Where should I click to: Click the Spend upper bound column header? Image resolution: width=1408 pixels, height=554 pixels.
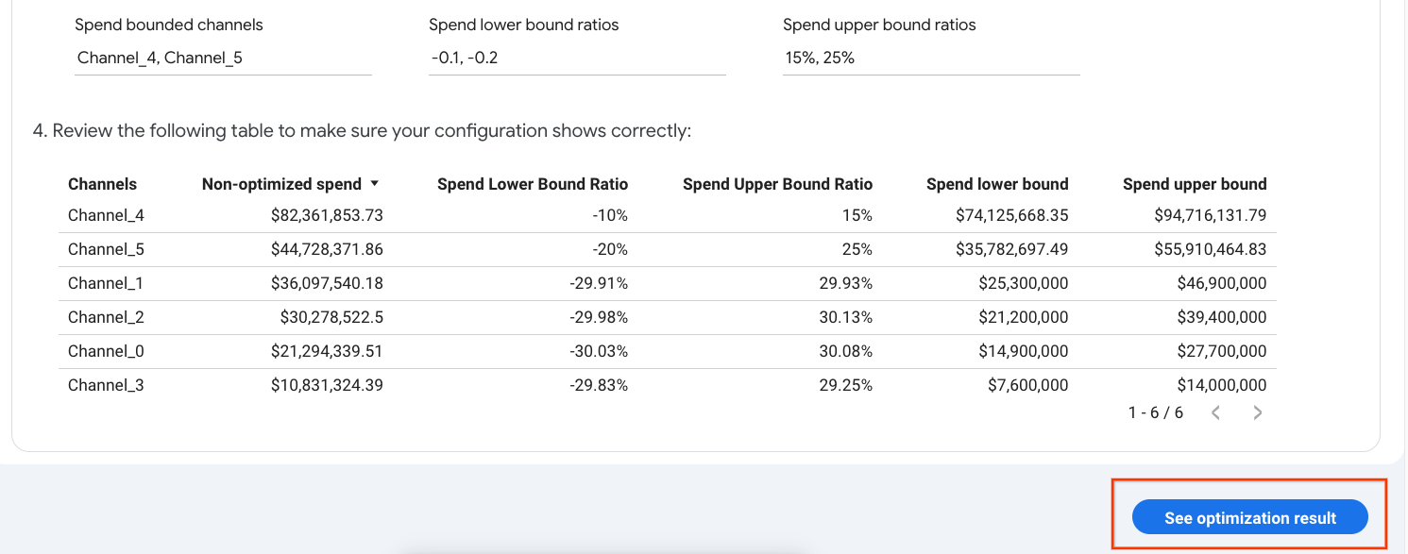(x=1194, y=184)
